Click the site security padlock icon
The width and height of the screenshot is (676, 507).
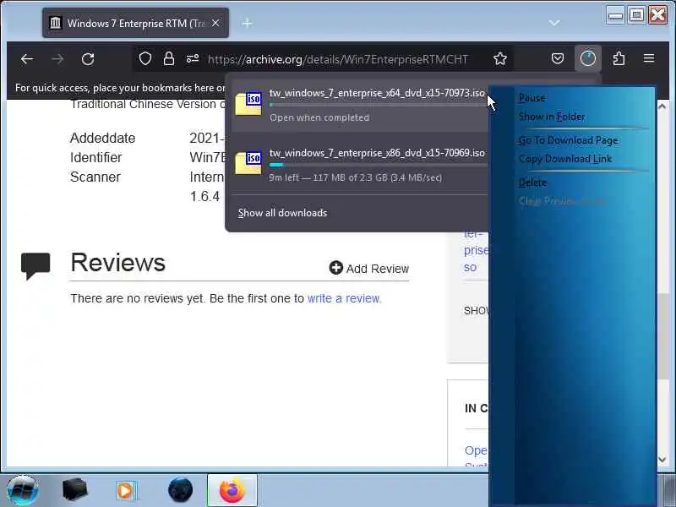click(x=169, y=58)
